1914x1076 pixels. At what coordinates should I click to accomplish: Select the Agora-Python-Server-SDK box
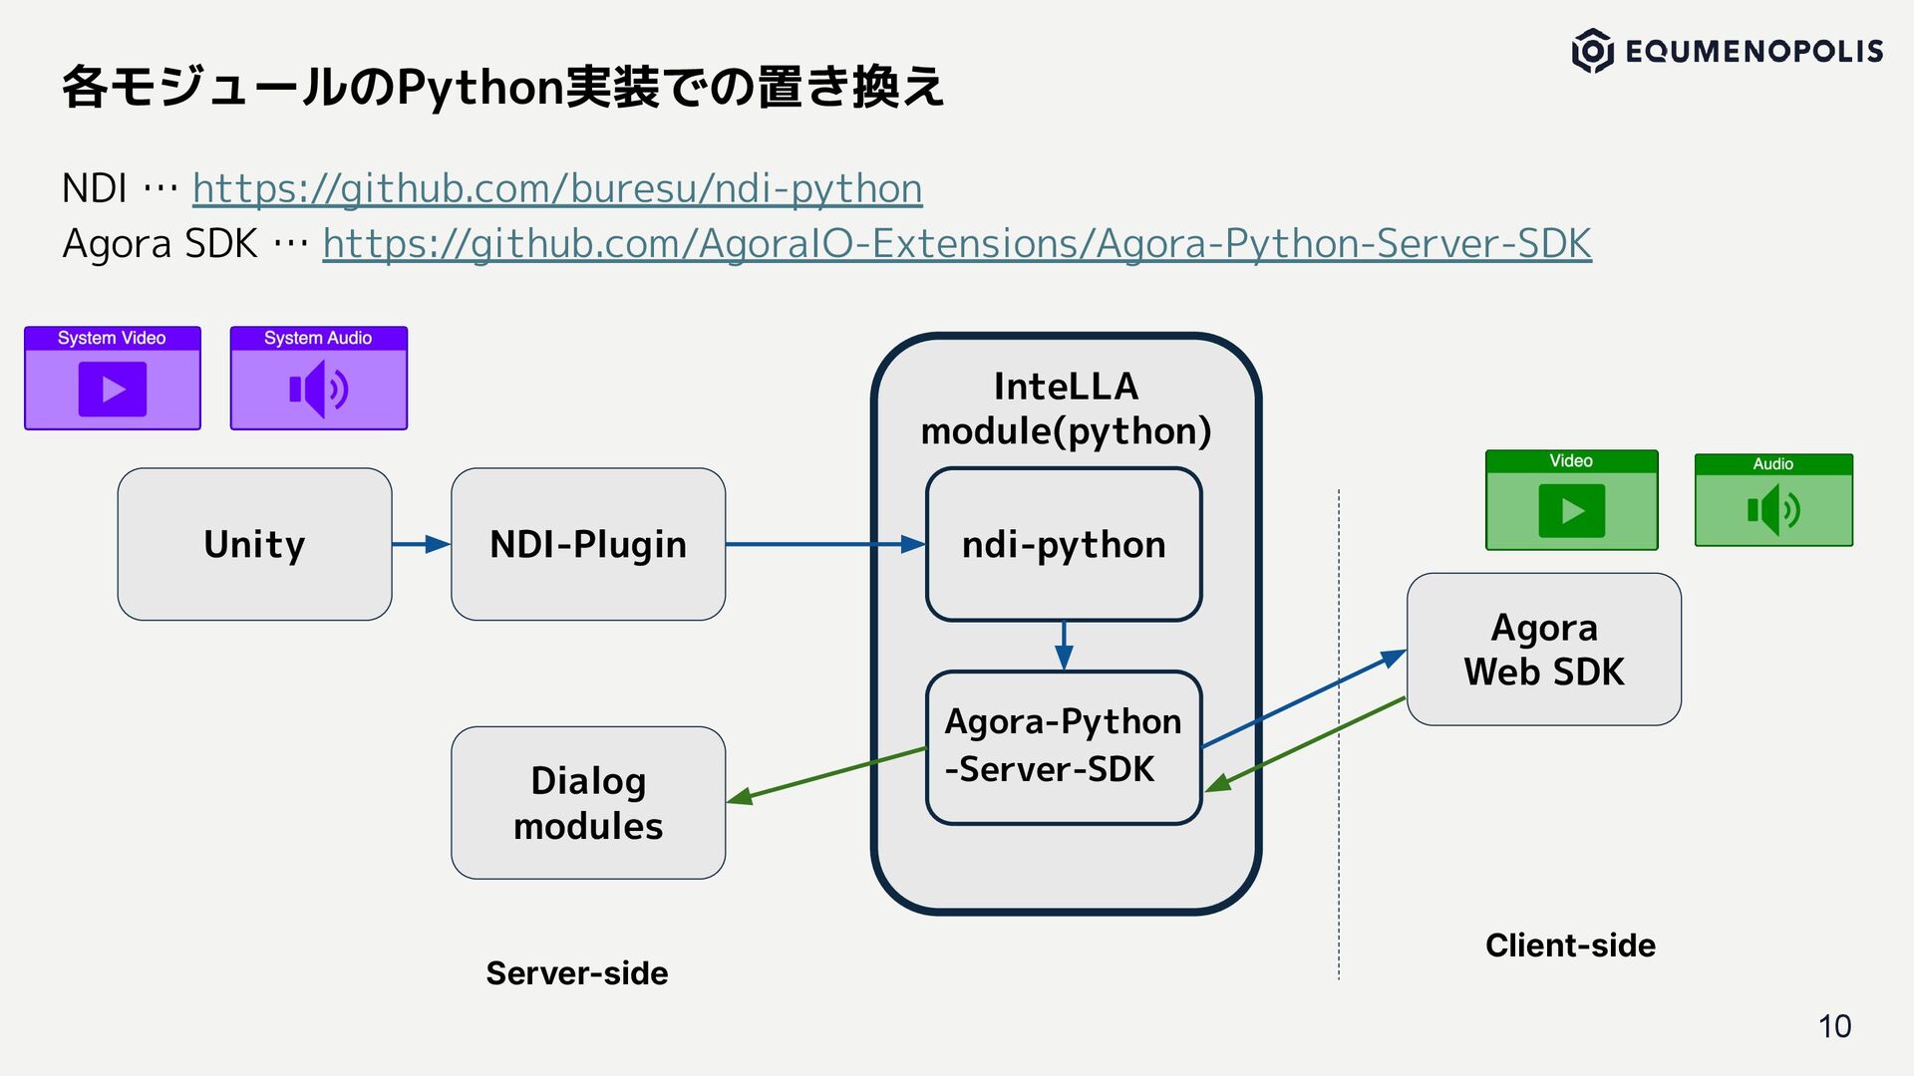[x=1064, y=747]
